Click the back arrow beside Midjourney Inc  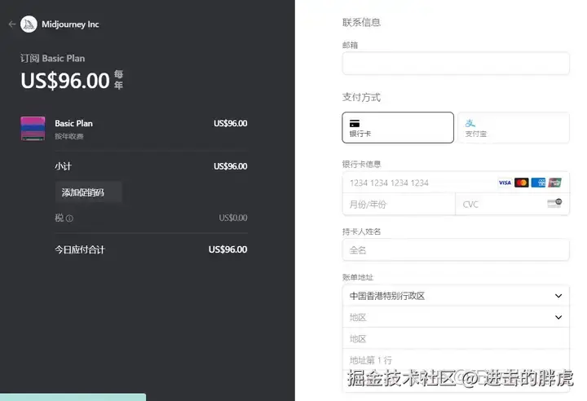(12, 24)
